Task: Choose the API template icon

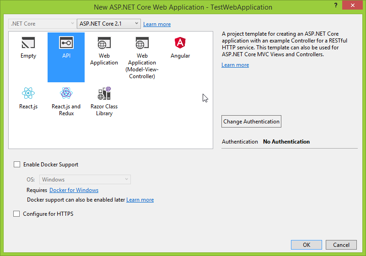Action: (x=66, y=43)
